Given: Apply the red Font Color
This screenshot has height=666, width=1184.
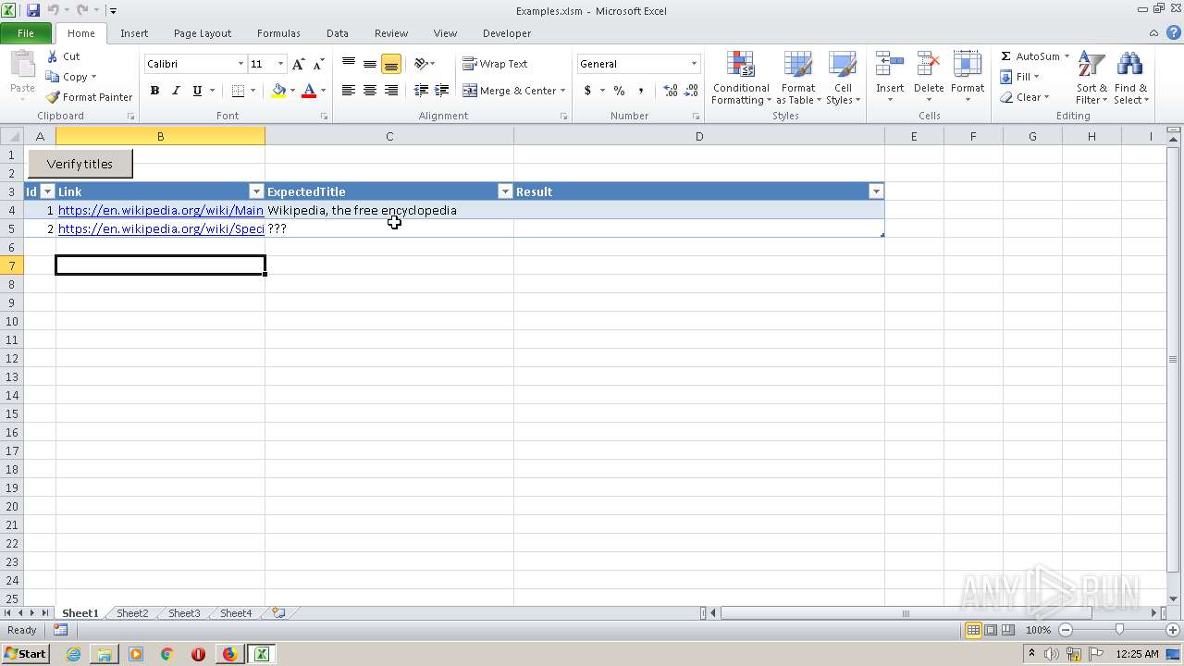Looking at the screenshot, I should tap(309, 91).
